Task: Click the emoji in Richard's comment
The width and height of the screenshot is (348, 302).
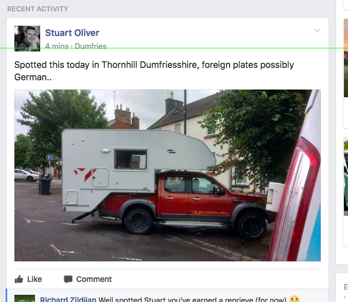Action: 294,299
